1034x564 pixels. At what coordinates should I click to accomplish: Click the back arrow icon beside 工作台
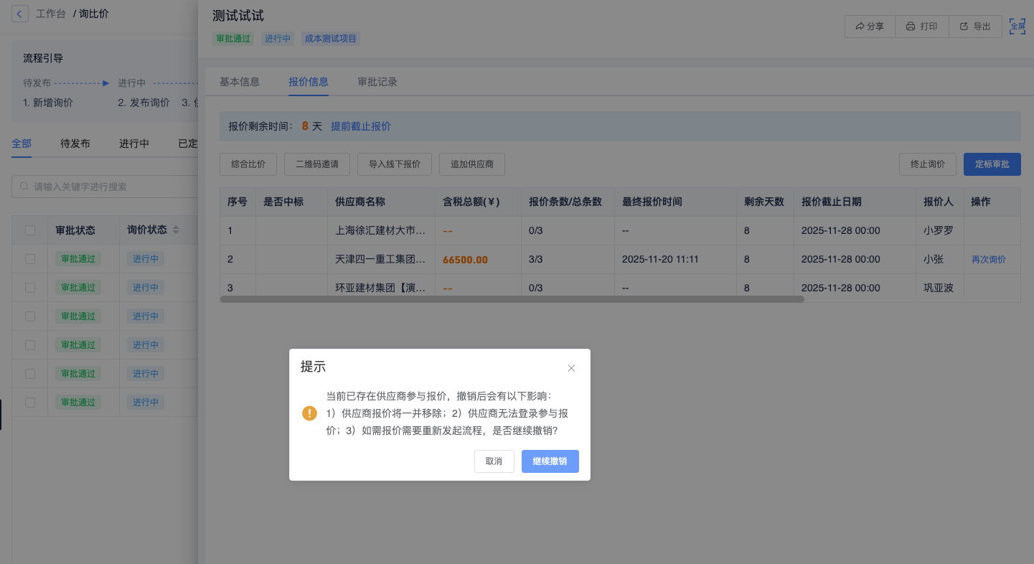point(20,14)
